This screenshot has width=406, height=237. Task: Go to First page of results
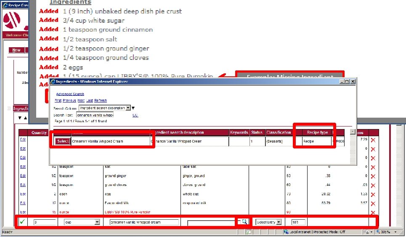(x=58, y=100)
